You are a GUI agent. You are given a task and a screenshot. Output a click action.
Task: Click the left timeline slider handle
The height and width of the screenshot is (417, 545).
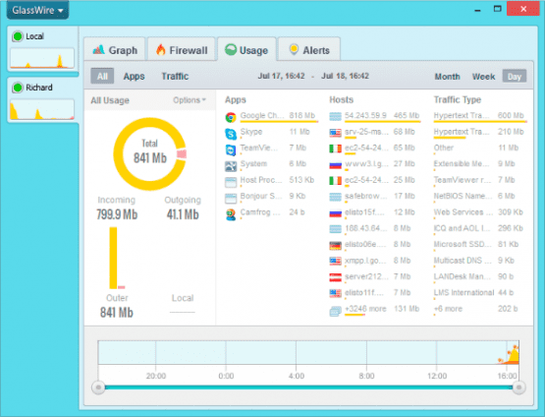[x=98, y=387]
